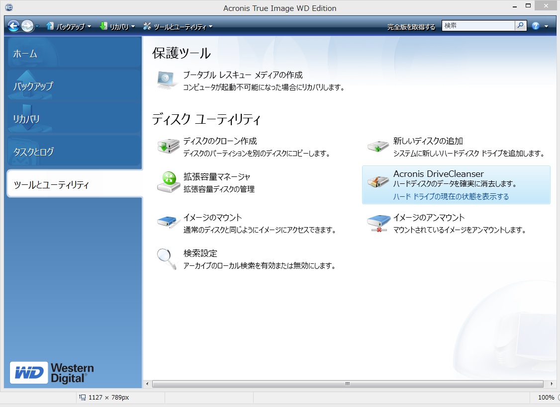Click the tools wrench toolbar icon
The height and width of the screenshot is (407, 560).
(147, 26)
